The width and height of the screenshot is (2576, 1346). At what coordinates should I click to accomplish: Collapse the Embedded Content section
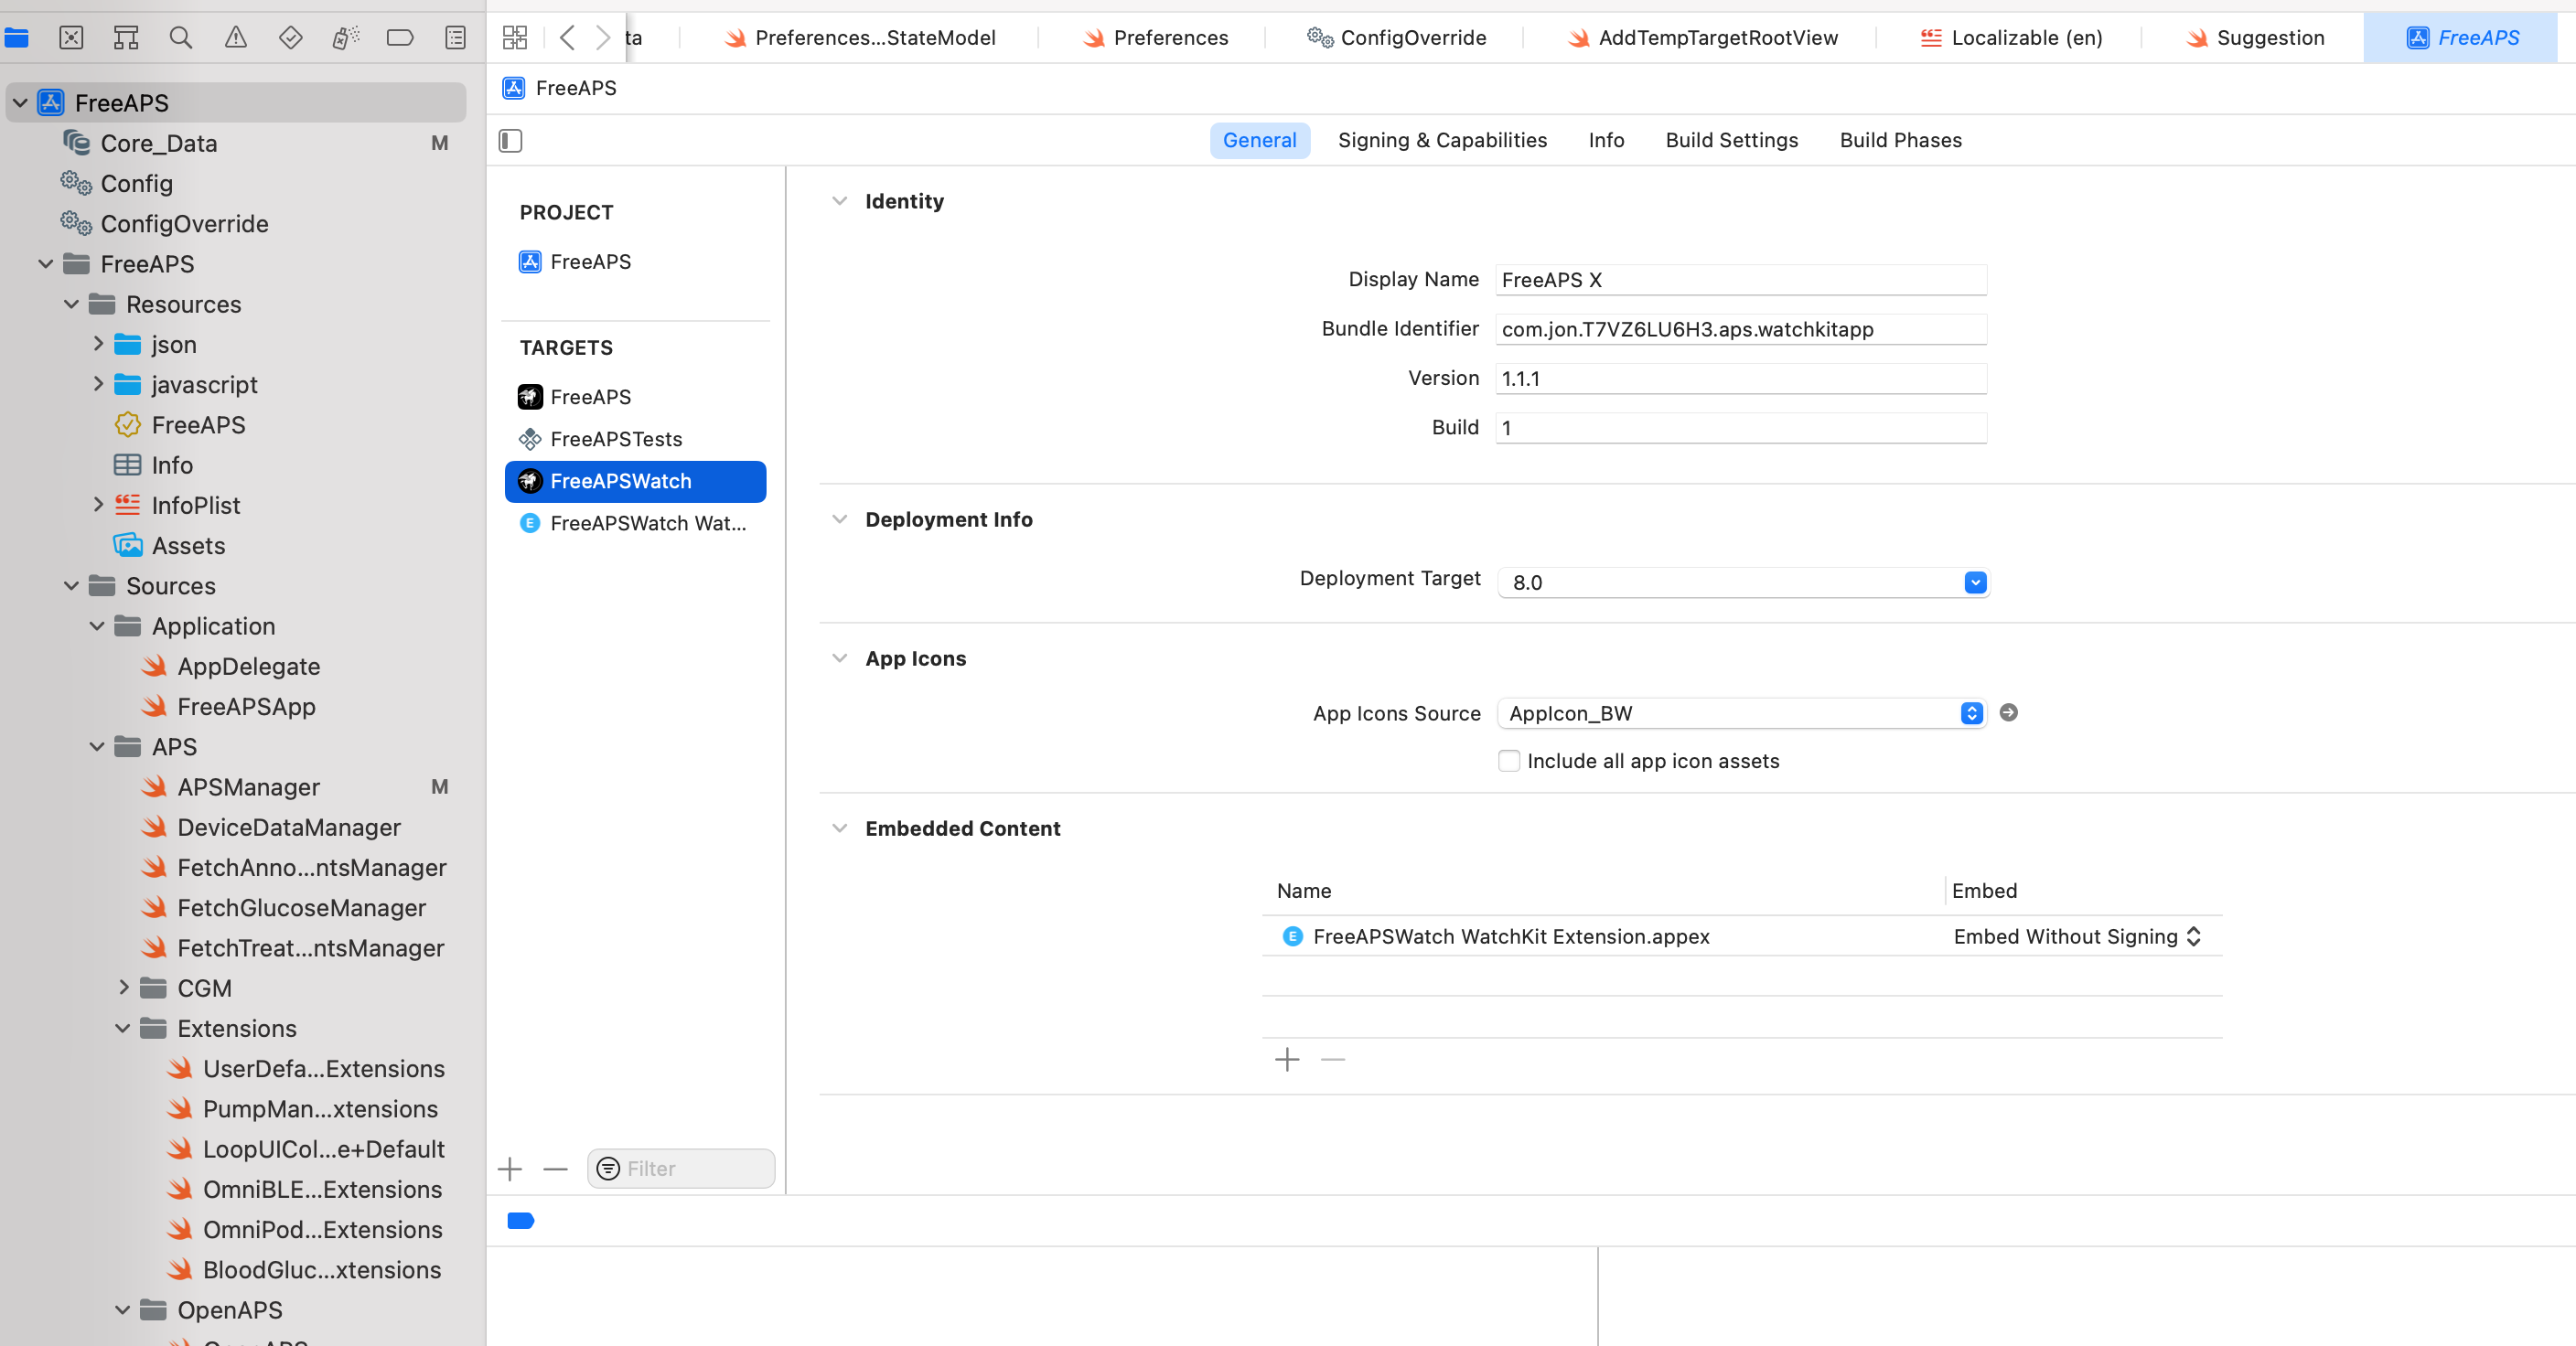840,828
